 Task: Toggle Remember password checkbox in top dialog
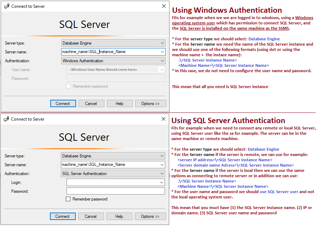click(69, 86)
